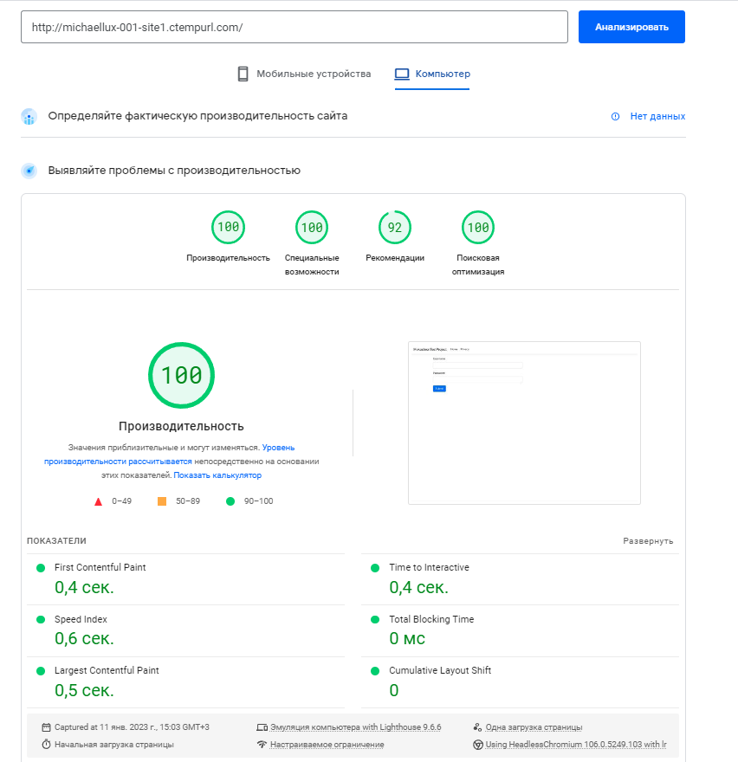Click the red triangle 0–49 legend icon
This screenshot has width=738, height=762.
(98, 501)
